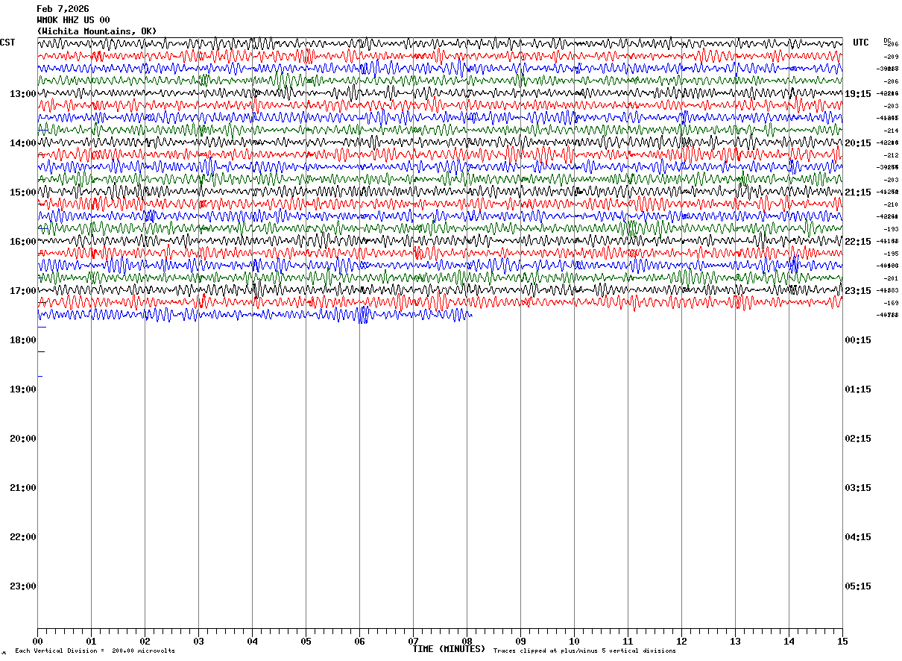902x661 pixels.
Task: Select minute tick label 13 on x-axis
Action: point(735,641)
